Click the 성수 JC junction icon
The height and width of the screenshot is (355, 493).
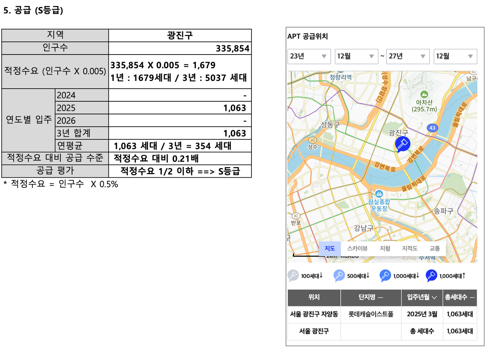pos(313,140)
